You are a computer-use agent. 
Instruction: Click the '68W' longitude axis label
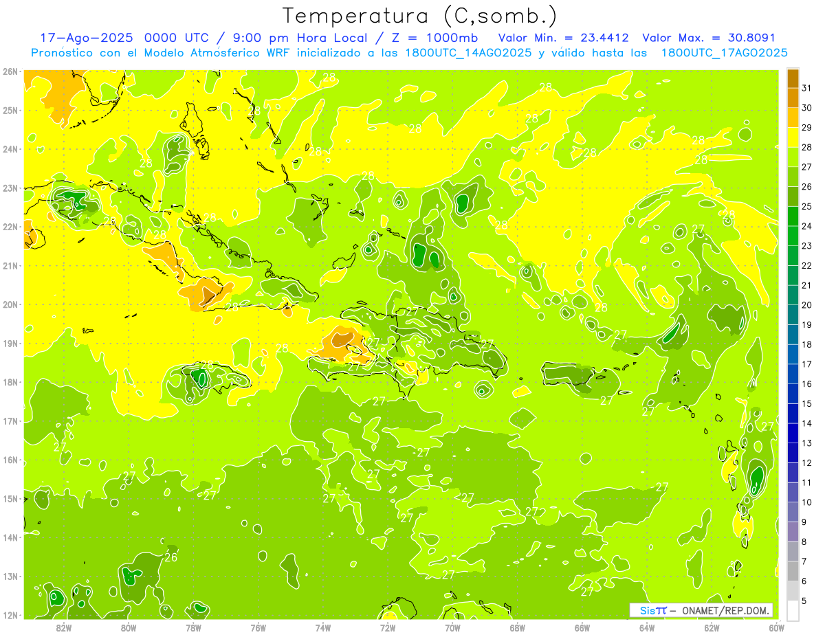click(x=518, y=627)
